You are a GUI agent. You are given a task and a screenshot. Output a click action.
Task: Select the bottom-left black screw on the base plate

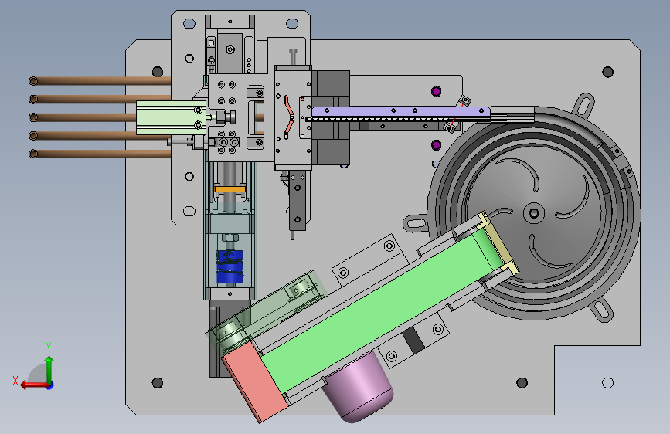157,382
